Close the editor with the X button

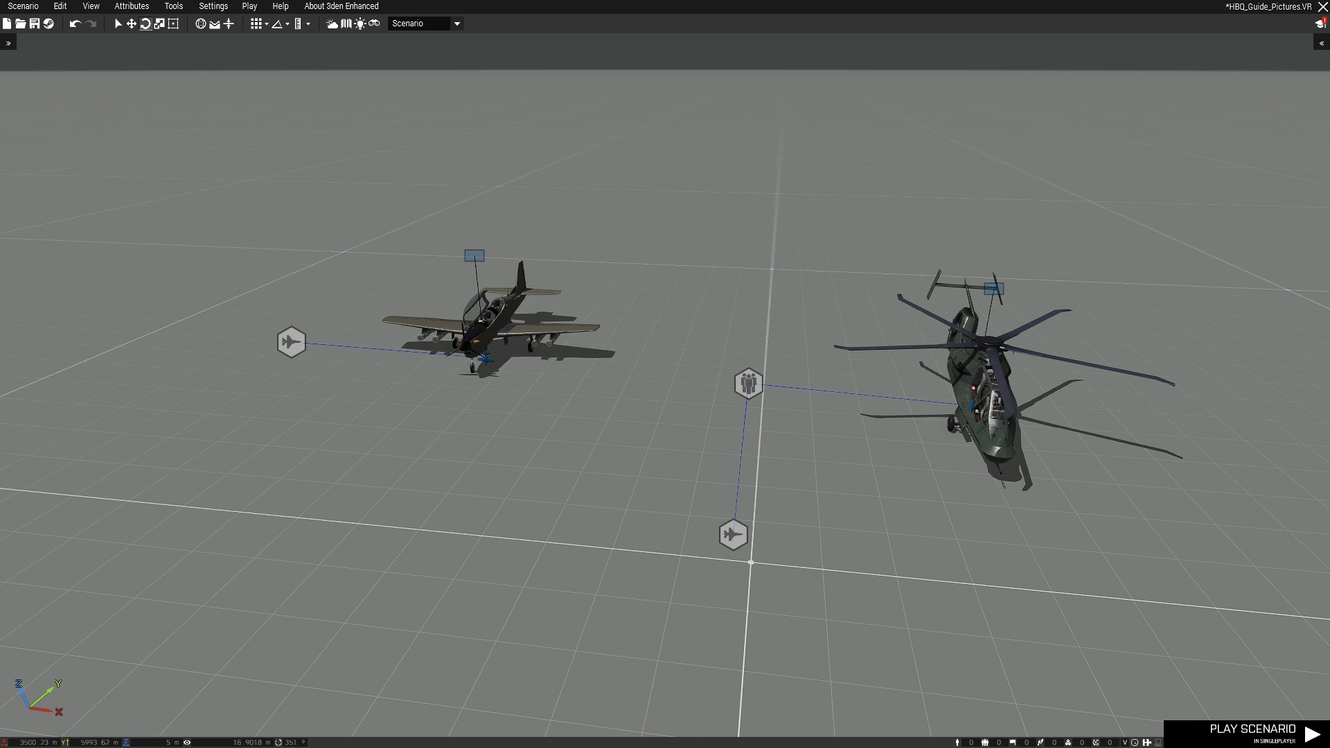(1322, 7)
